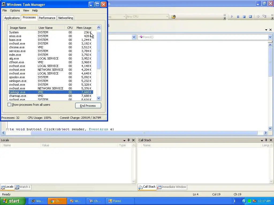Click the editor scroll right arrow
This screenshot has width=274, height=205.
266,133
